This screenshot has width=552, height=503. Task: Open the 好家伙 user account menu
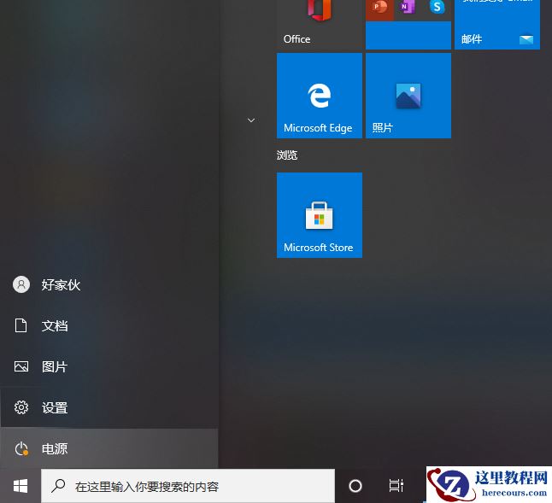tap(109, 284)
